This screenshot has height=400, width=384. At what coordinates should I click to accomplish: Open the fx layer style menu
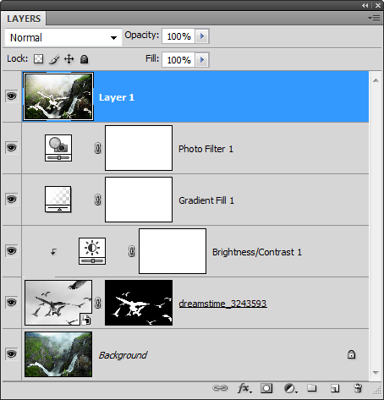pos(244,388)
